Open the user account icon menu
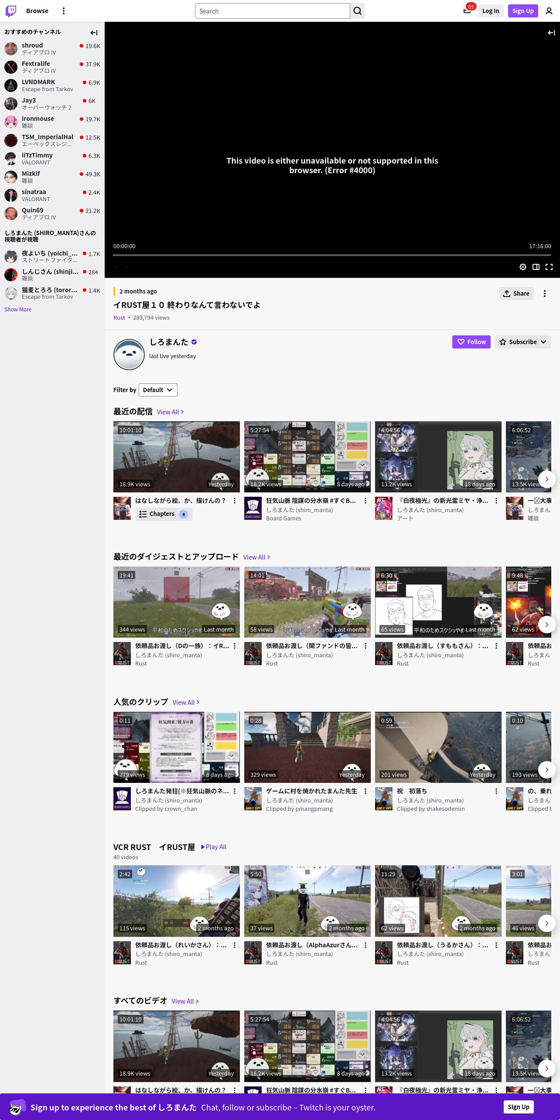 [549, 11]
